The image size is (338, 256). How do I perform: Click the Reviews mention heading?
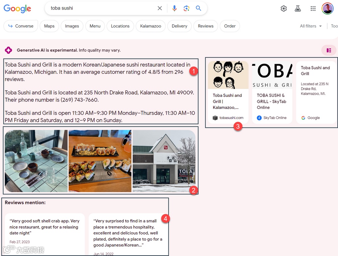coord(25,203)
